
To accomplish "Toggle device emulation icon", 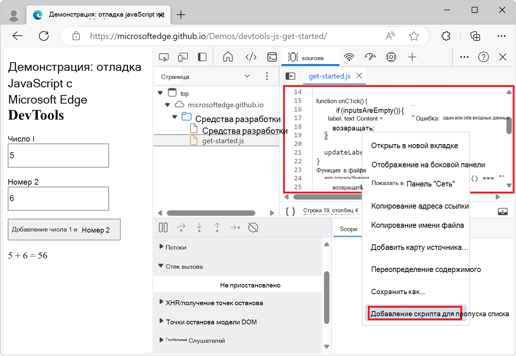I will point(183,57).
